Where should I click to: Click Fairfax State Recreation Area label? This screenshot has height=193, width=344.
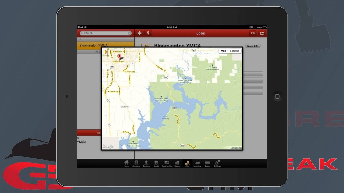click(133, 145)
